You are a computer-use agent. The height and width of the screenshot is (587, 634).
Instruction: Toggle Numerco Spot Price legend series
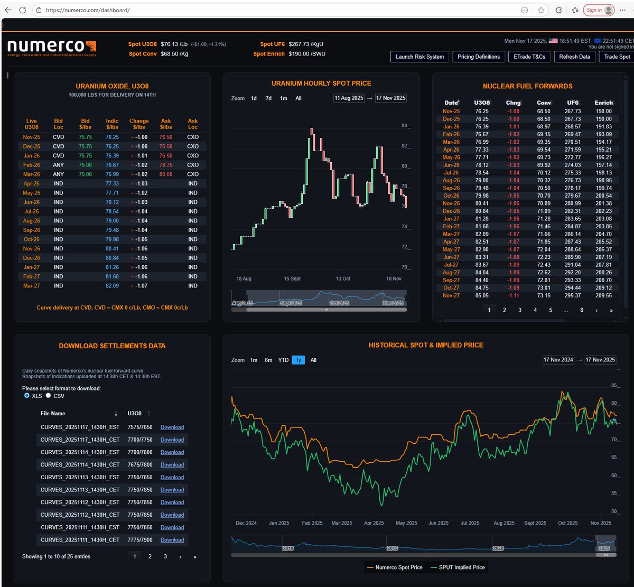tap(395, 567)
